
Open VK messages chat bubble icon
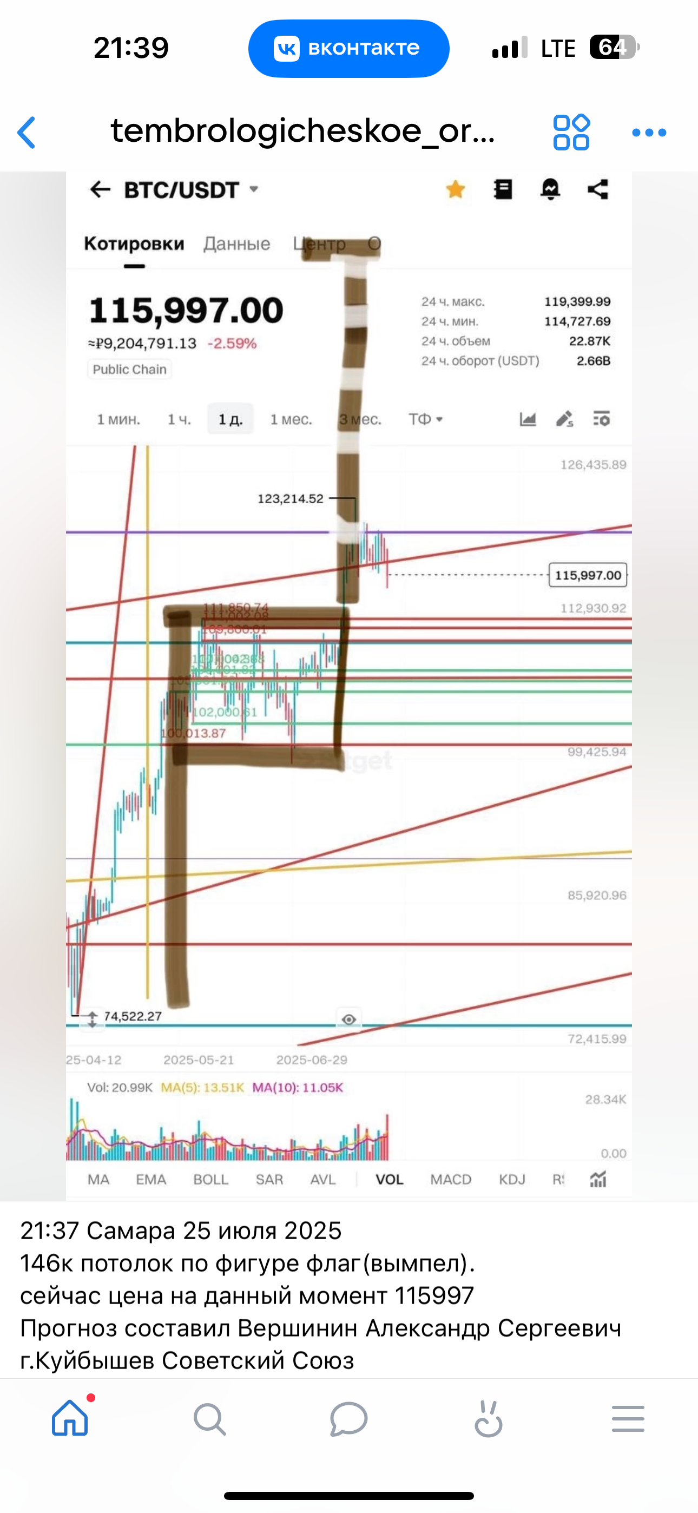coord(348,1418)
